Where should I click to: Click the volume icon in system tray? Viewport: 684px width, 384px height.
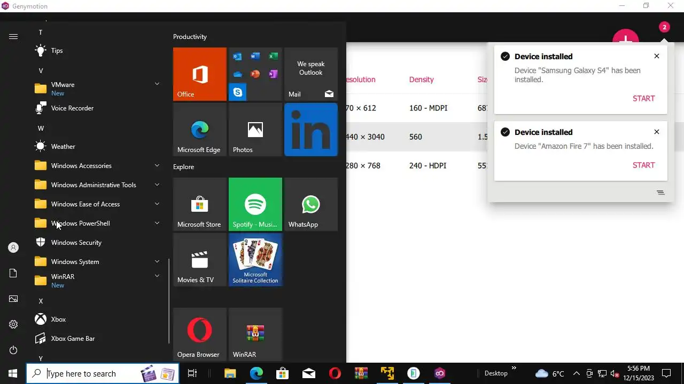(615, 373)
